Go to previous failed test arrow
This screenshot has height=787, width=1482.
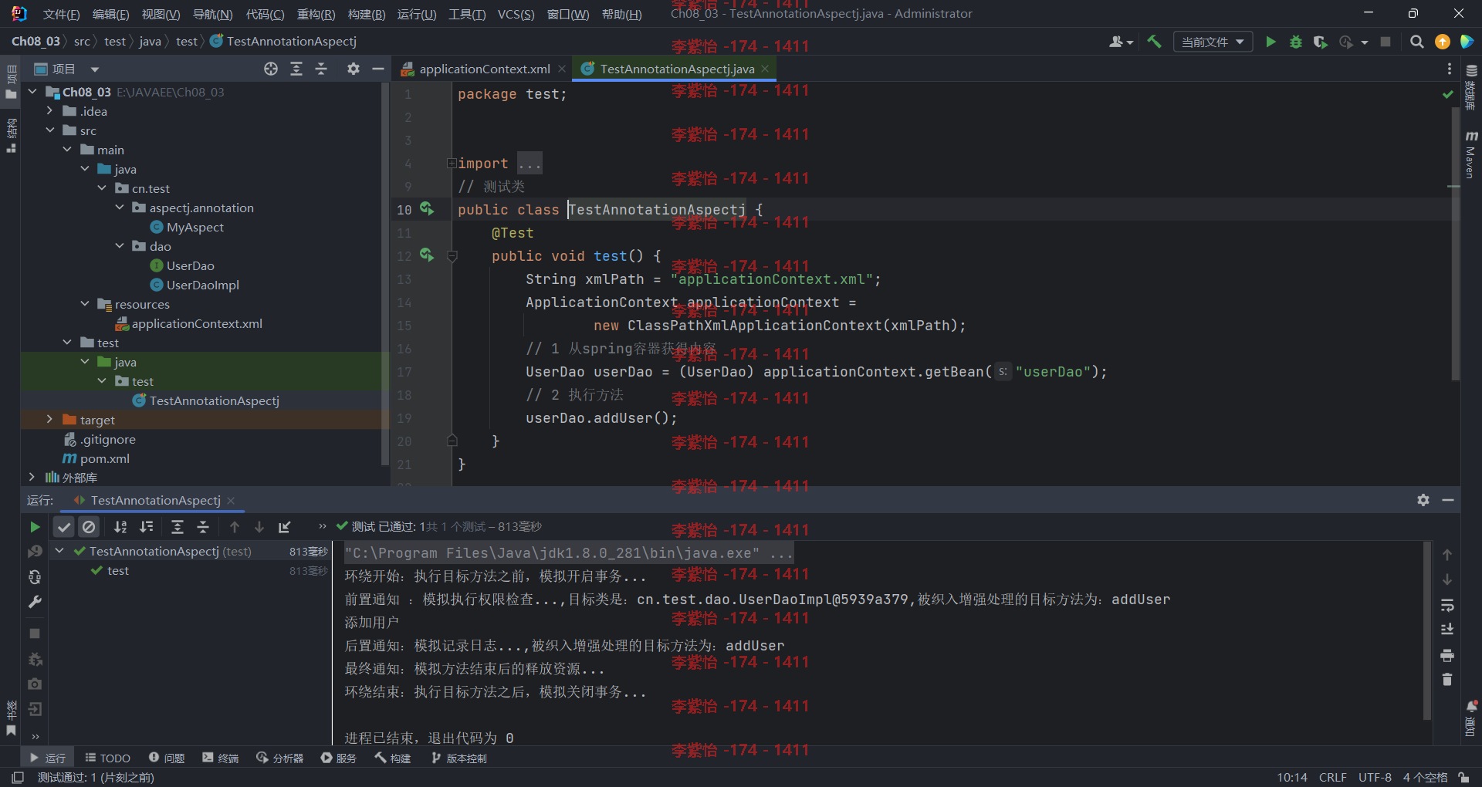(235, 527)
